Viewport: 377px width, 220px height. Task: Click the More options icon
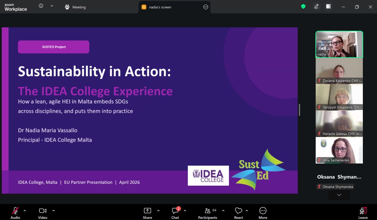point(263,213)
